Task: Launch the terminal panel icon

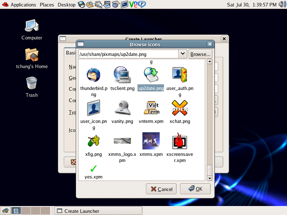Action: (x=124, y=4)
